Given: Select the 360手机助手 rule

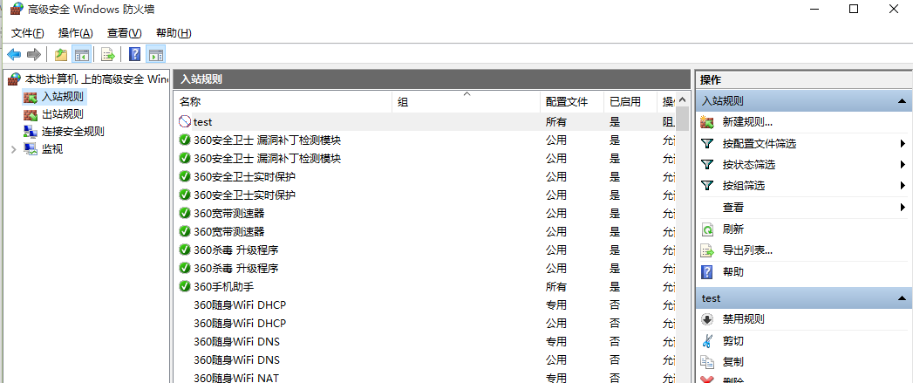Looking at the screenshot, I should tap(425, 286).
